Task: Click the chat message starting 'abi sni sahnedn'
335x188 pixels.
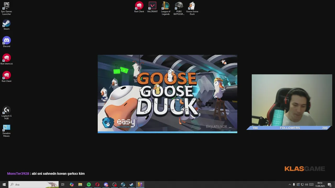Action: click(x=58, y=174)
